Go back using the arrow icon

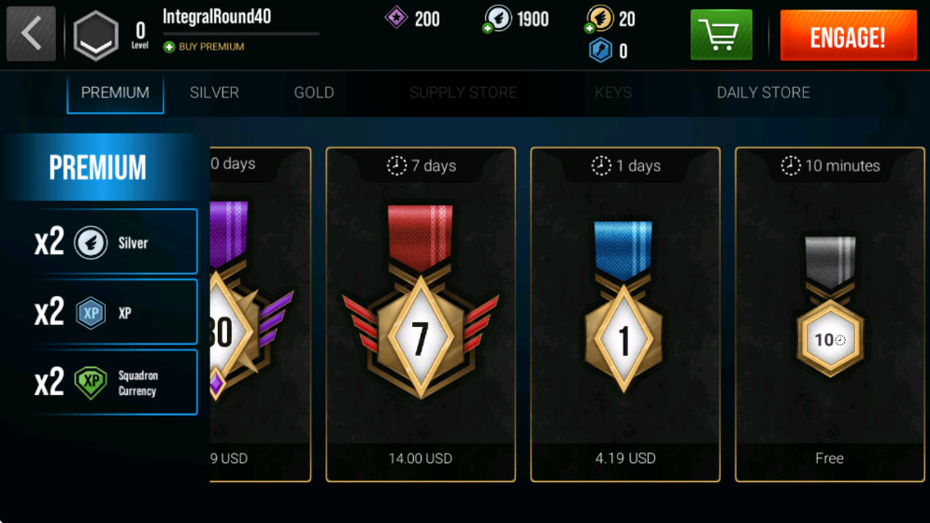point(31,34)
